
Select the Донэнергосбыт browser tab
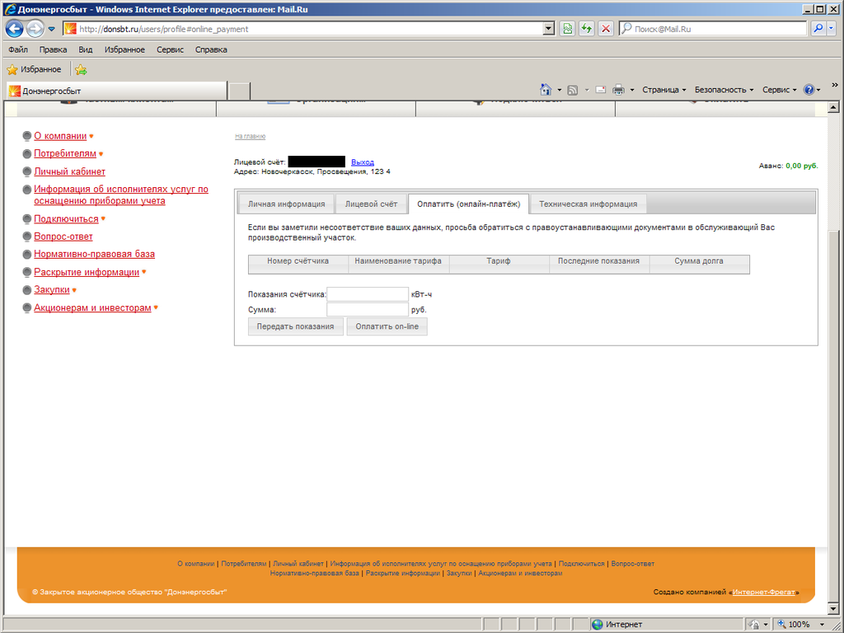coord(117,91)
